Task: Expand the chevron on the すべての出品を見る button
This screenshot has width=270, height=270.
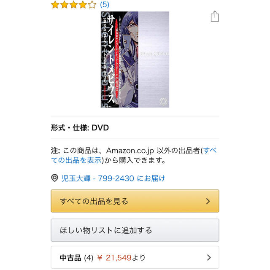Action: tap(208, 201)
